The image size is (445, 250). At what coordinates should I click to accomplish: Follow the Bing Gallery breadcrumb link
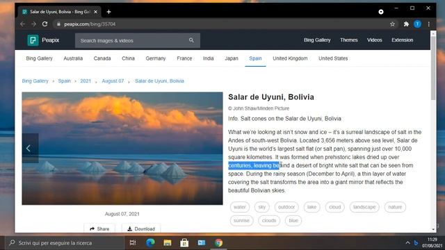[35, 81]
